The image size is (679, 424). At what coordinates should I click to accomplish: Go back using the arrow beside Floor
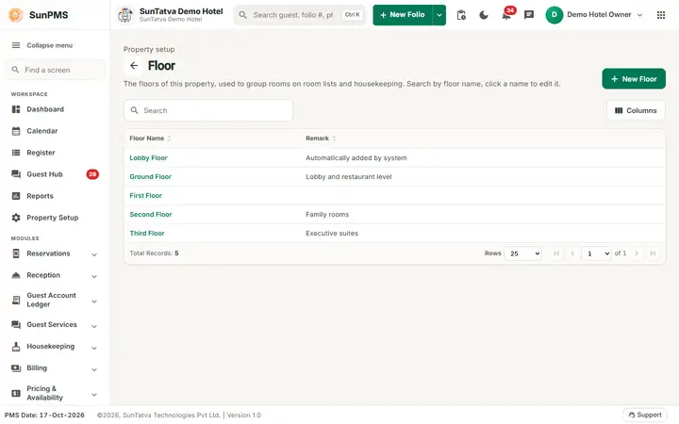134,65
